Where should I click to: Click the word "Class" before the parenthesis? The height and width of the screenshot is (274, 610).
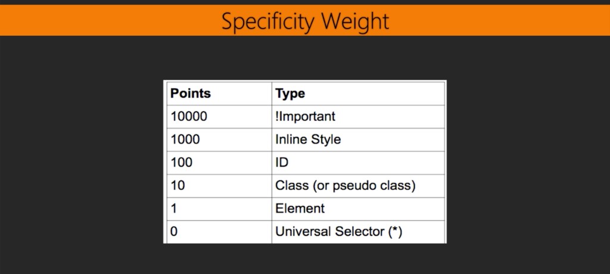(x=291, y=185)
